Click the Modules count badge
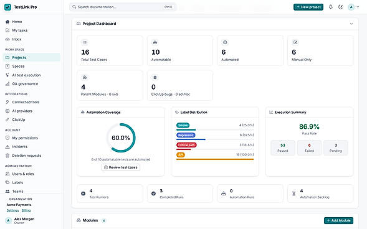Viewport: 367px width, 229px height. [x=103, y=220]
